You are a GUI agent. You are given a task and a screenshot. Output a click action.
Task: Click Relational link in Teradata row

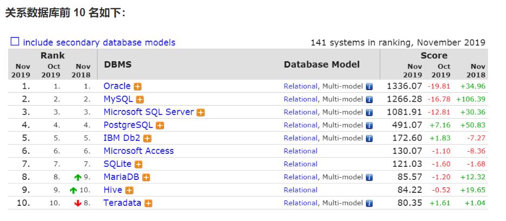point(300,203)
